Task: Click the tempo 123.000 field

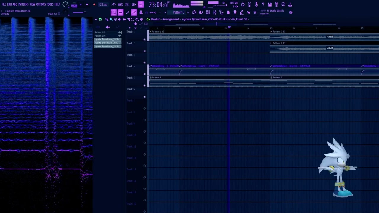Action: point(103,4)
